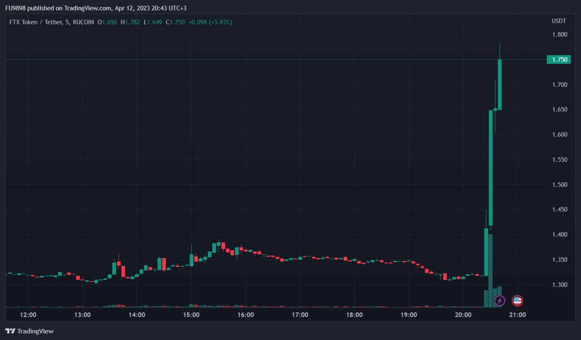Click the tallest green candle body

click(x=490, y=168)
